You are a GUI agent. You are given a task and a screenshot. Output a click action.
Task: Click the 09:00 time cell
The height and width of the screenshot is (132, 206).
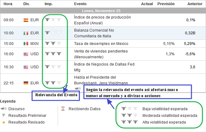[9, 20]
